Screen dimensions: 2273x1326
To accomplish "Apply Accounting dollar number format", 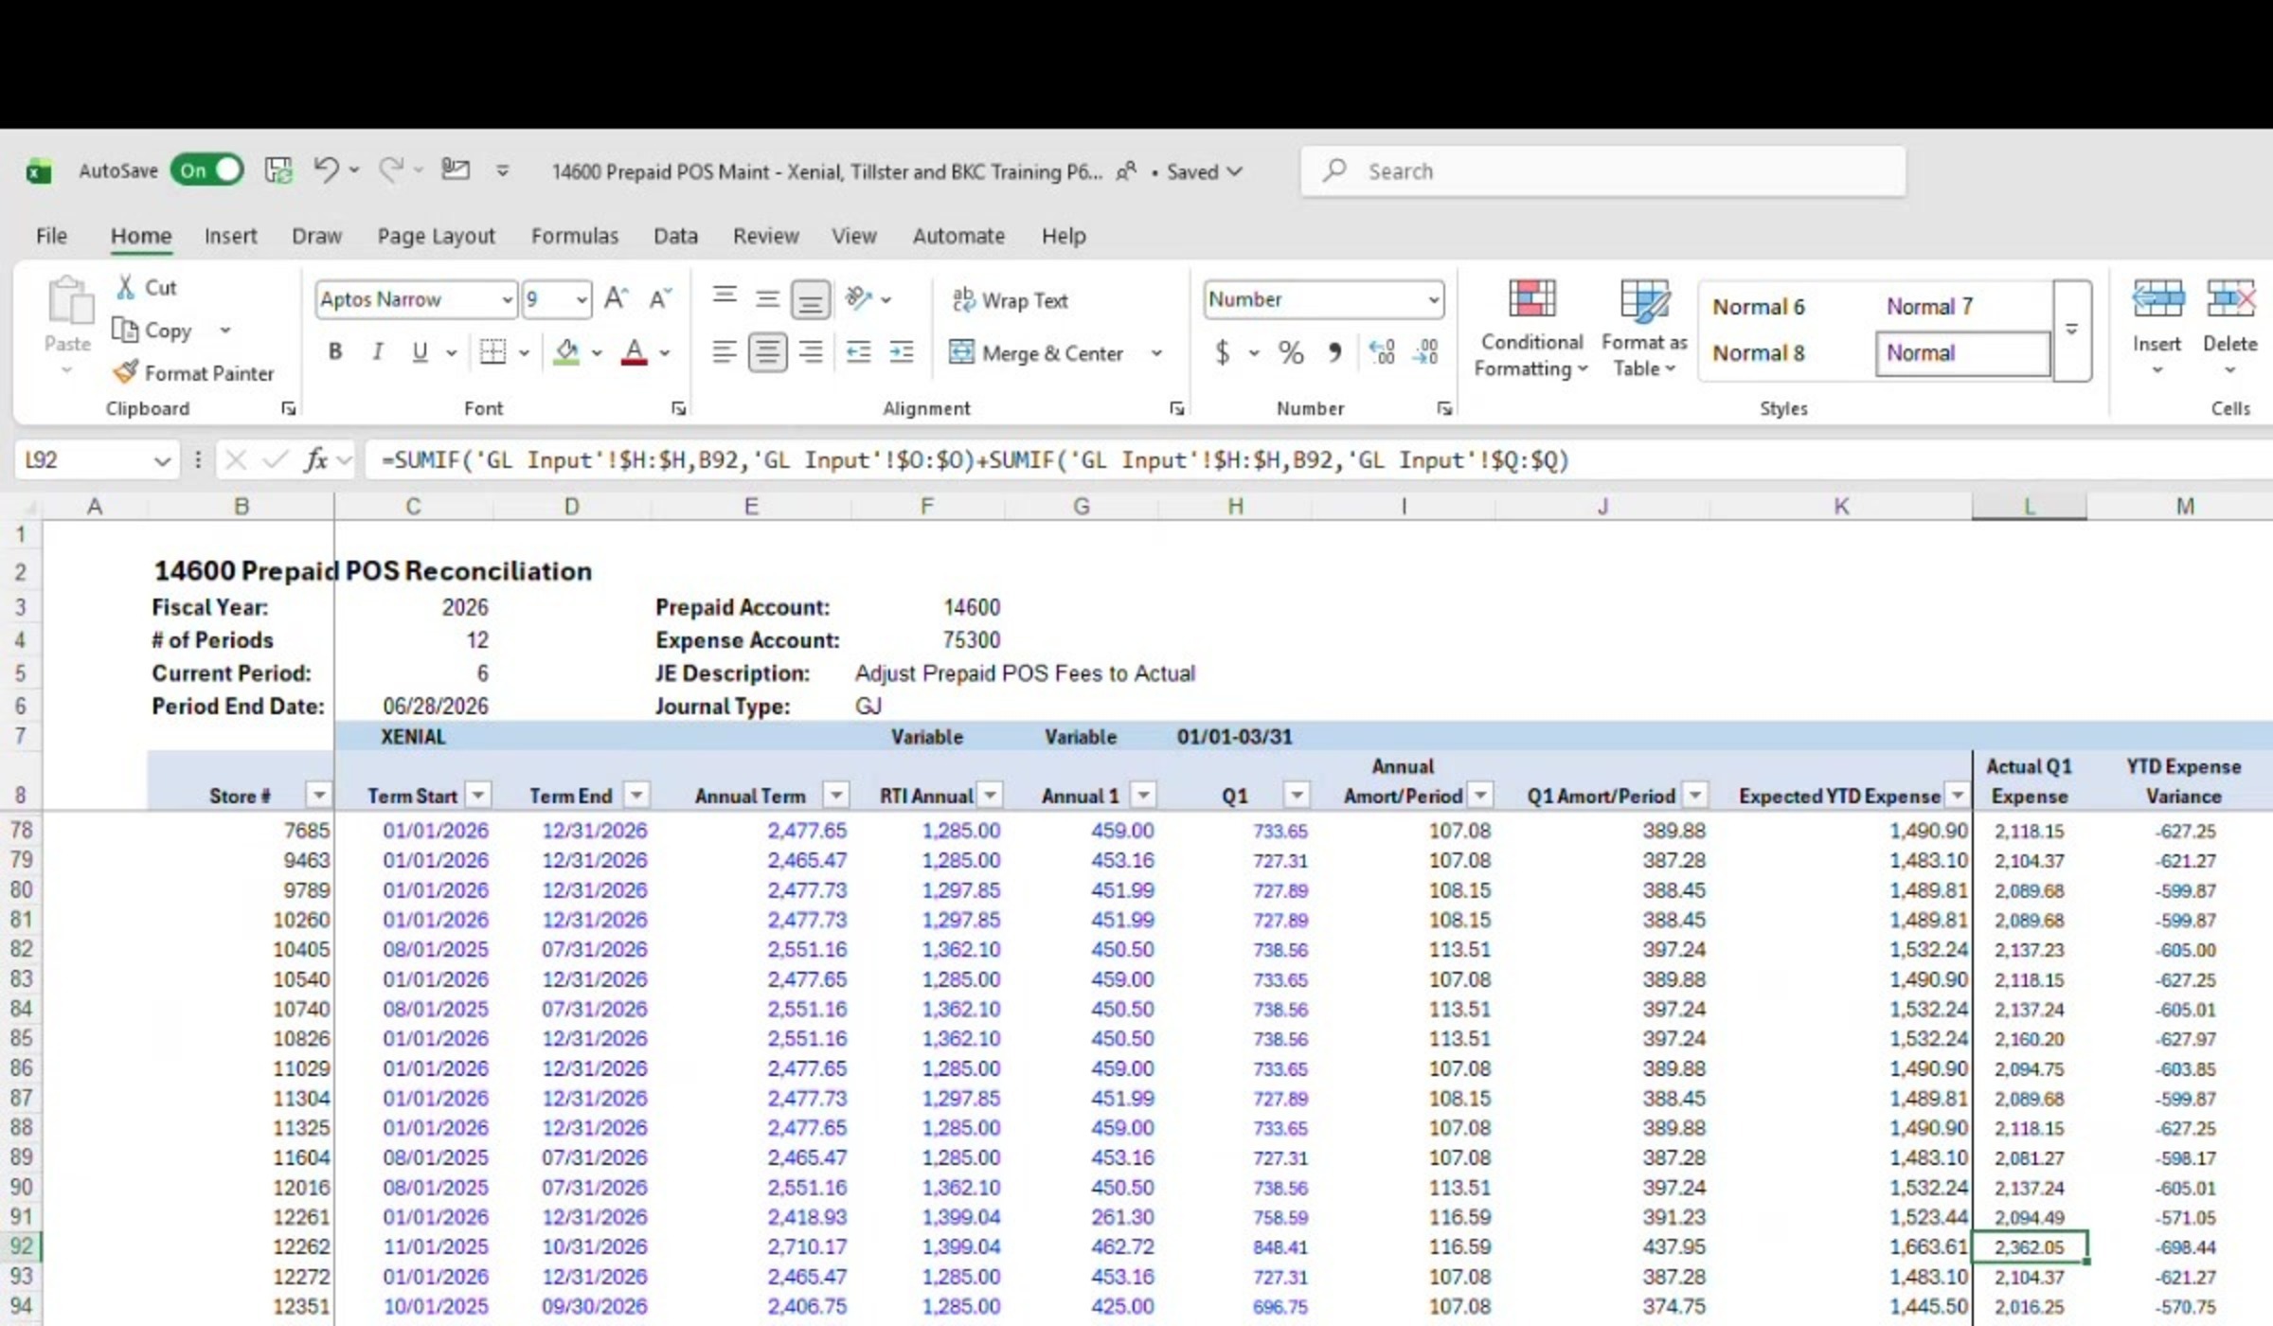I will click(x=1223, y=353).
